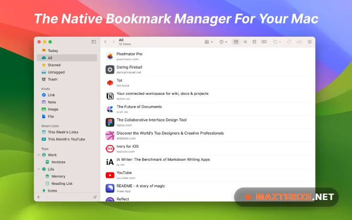Select 'README - A story of magic' title

tap(140, 186)
